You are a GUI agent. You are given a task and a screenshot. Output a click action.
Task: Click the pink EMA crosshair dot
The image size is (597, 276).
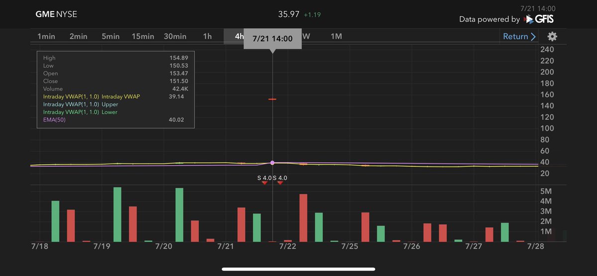272,163
